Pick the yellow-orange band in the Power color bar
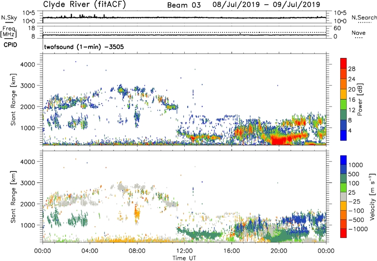This screenshot has width=377, height=261. [344, 94]
